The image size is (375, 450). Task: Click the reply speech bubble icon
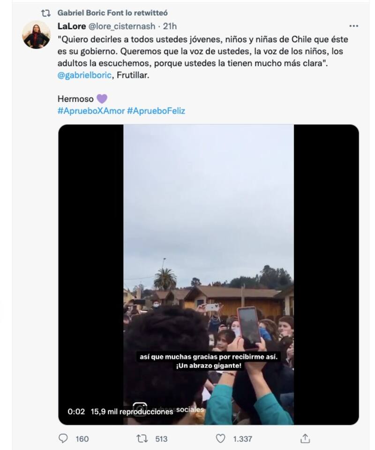click(x=63, y=438)
